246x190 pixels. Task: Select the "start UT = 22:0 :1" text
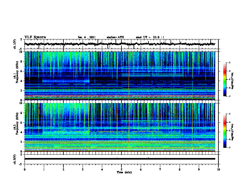tap(150, 37)
